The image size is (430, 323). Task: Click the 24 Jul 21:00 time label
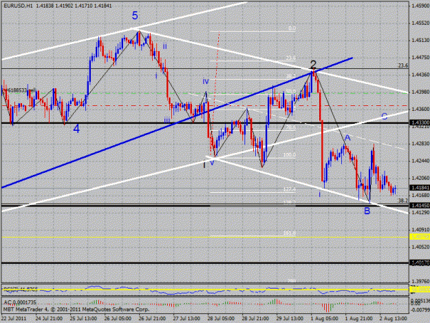pos(49,319)
